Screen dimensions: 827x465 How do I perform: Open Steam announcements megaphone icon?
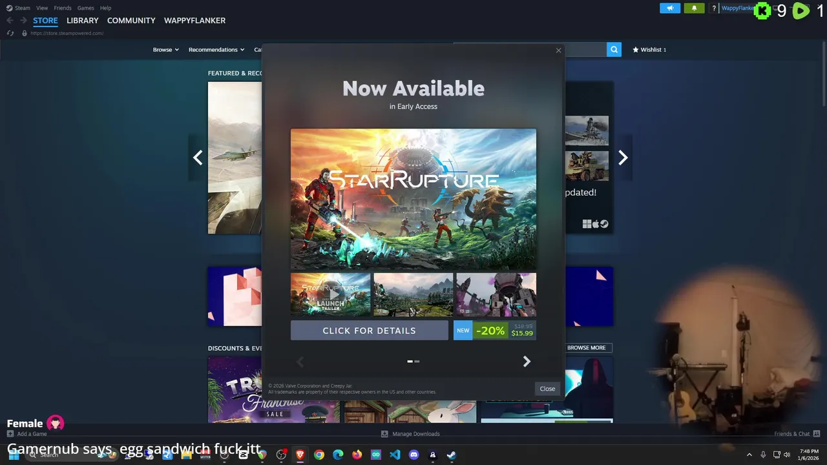tap(670, 8)
